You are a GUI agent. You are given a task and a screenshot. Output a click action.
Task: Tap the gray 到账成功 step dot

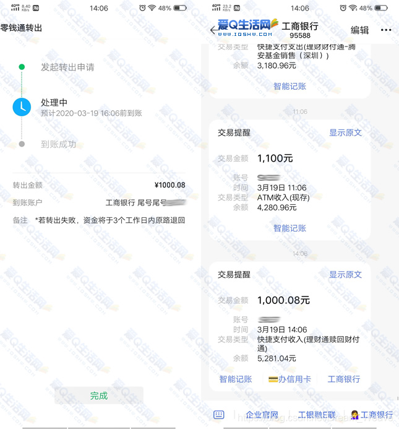(x=22, y=144)
